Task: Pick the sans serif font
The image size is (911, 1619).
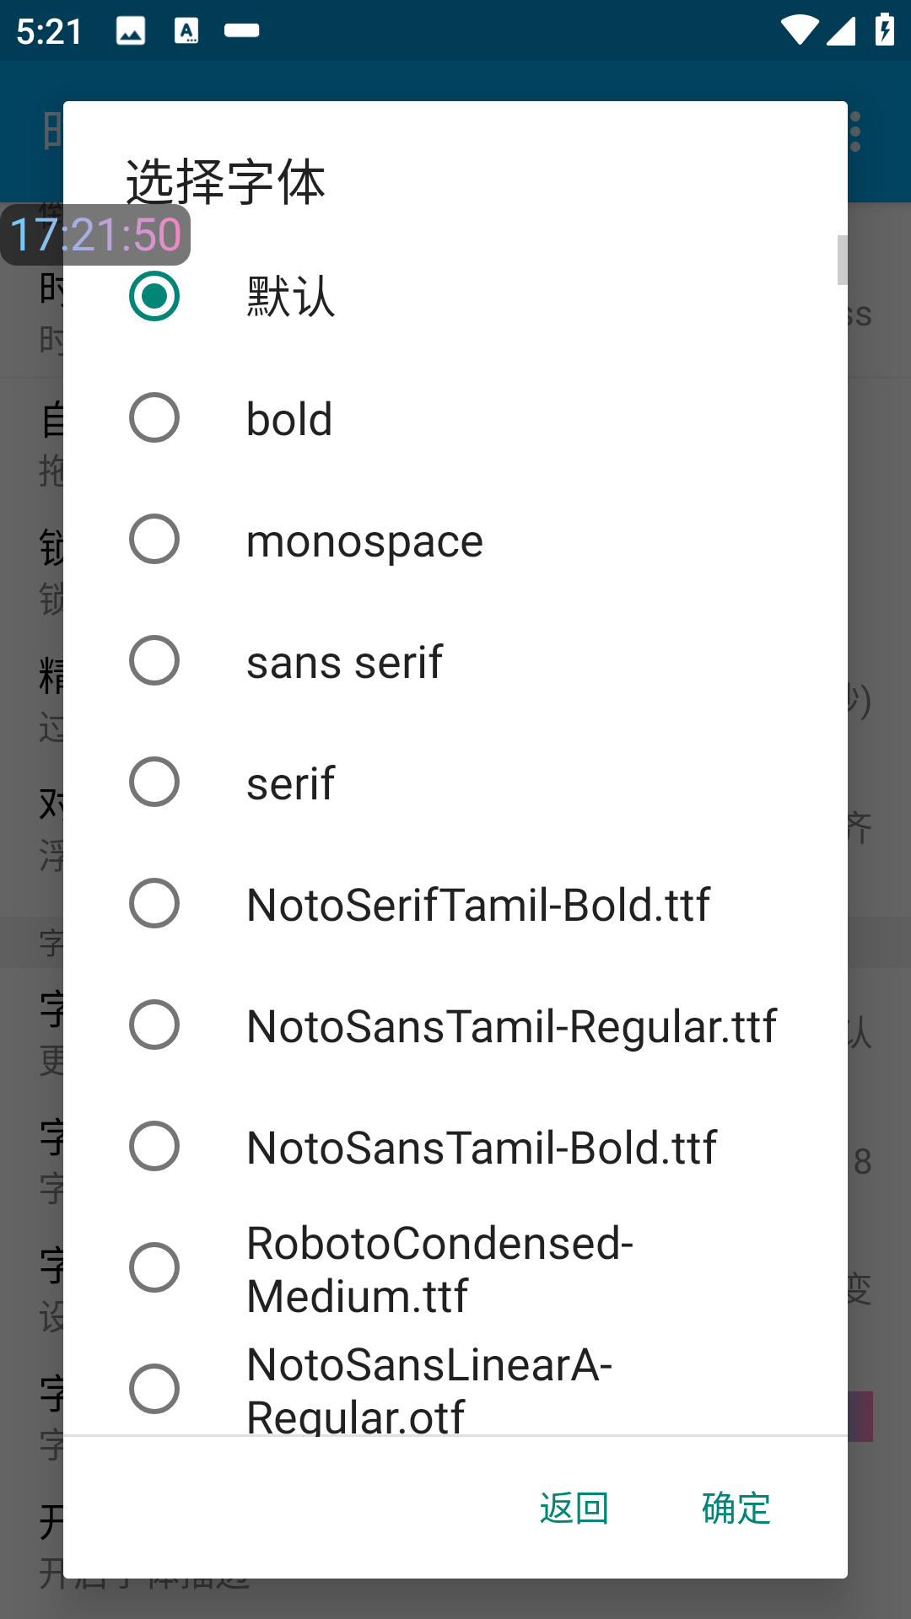Action: point(154,660)
